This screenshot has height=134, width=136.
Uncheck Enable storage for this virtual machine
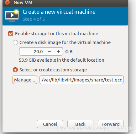pyautogui.click(x=11, y=34)
